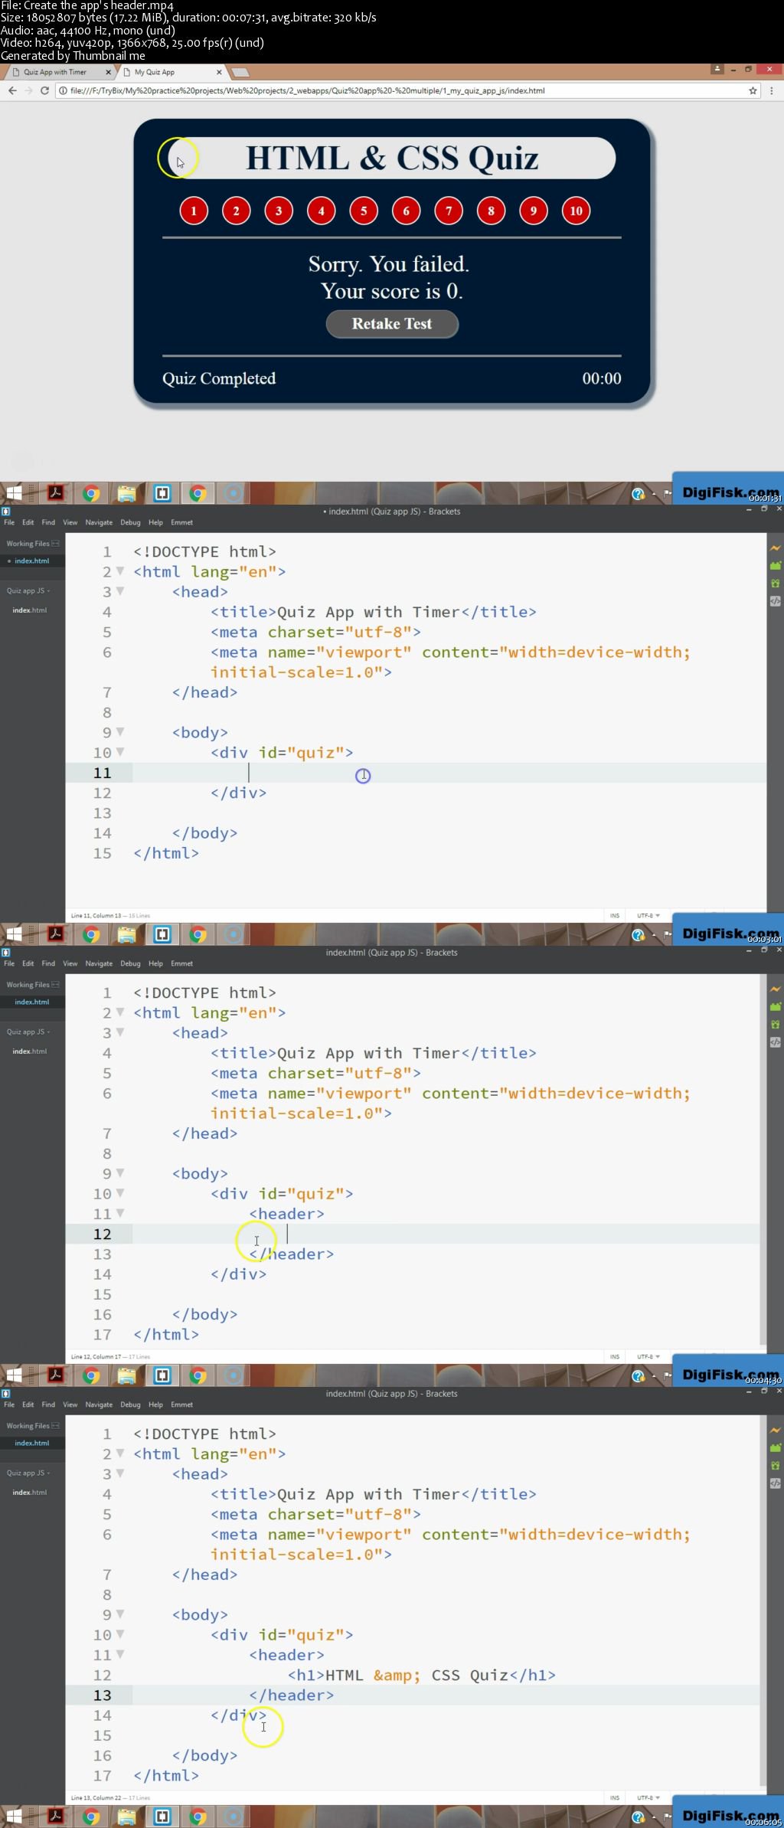
Task: Open UTF-8 encoding dropdown in "Line 12" status bar
Action: [648, 1357]
